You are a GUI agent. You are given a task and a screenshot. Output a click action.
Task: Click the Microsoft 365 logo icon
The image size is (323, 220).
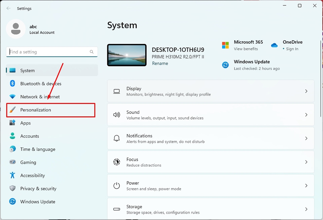(x=225, y=45)
